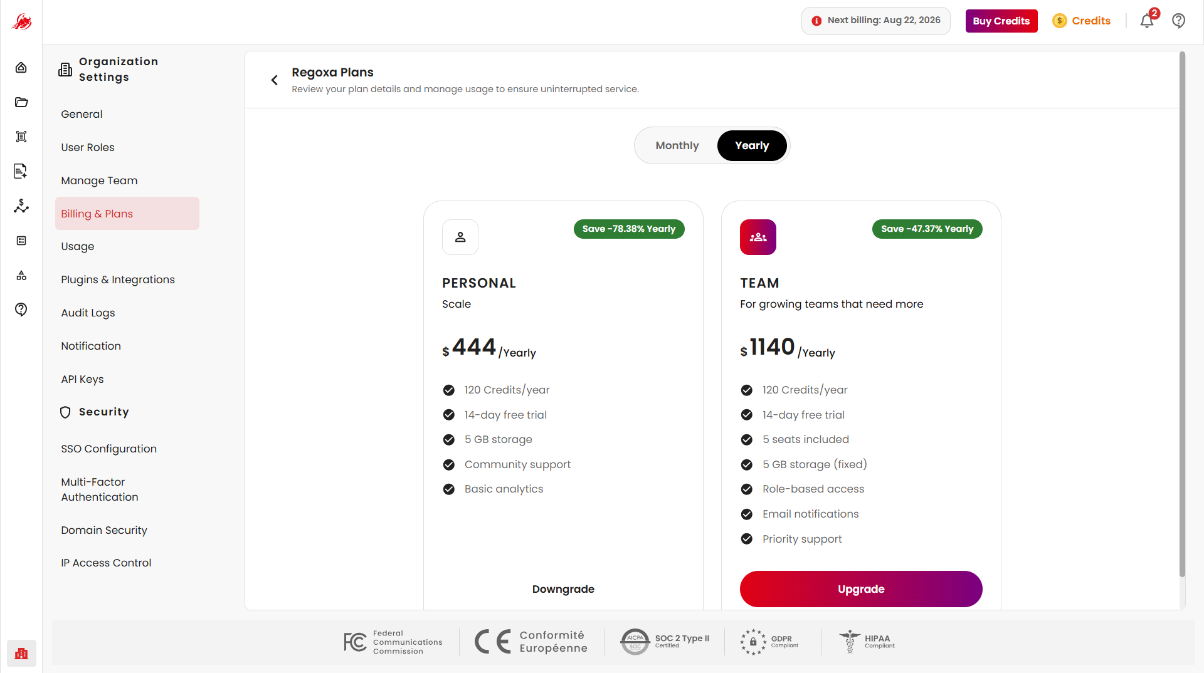Click the Next billing date pill
The width and height of the screenshot is (1204, 673).
876,21
